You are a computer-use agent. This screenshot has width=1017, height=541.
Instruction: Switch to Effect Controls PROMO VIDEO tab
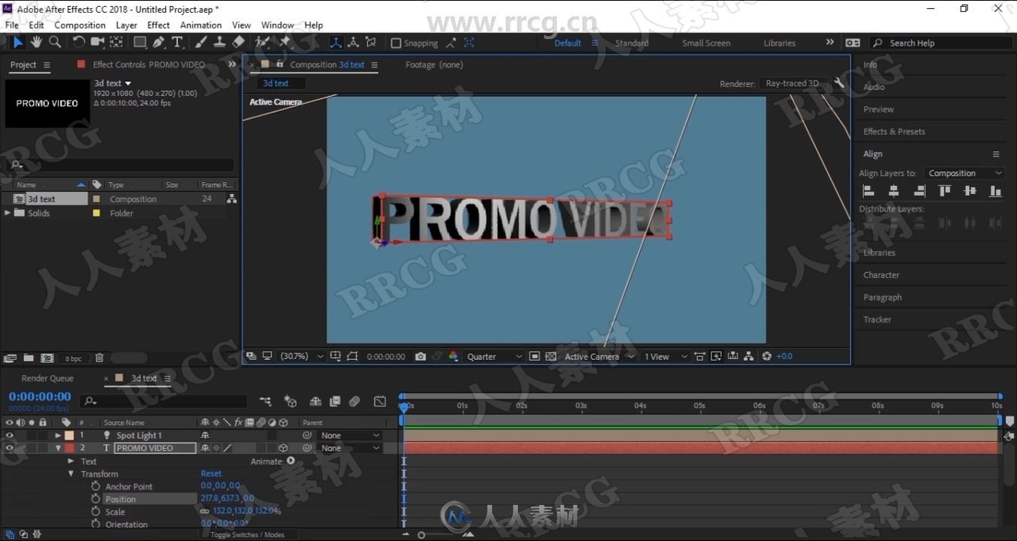click(x=149, y=65)
